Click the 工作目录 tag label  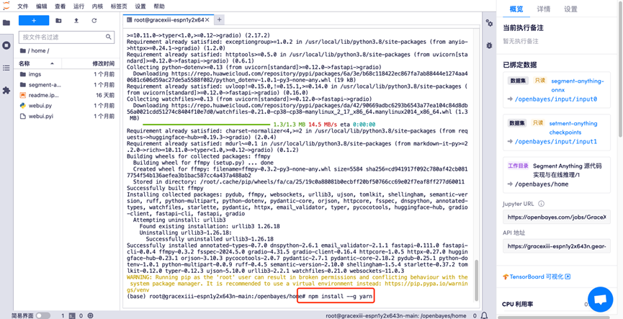pos(518,166)
